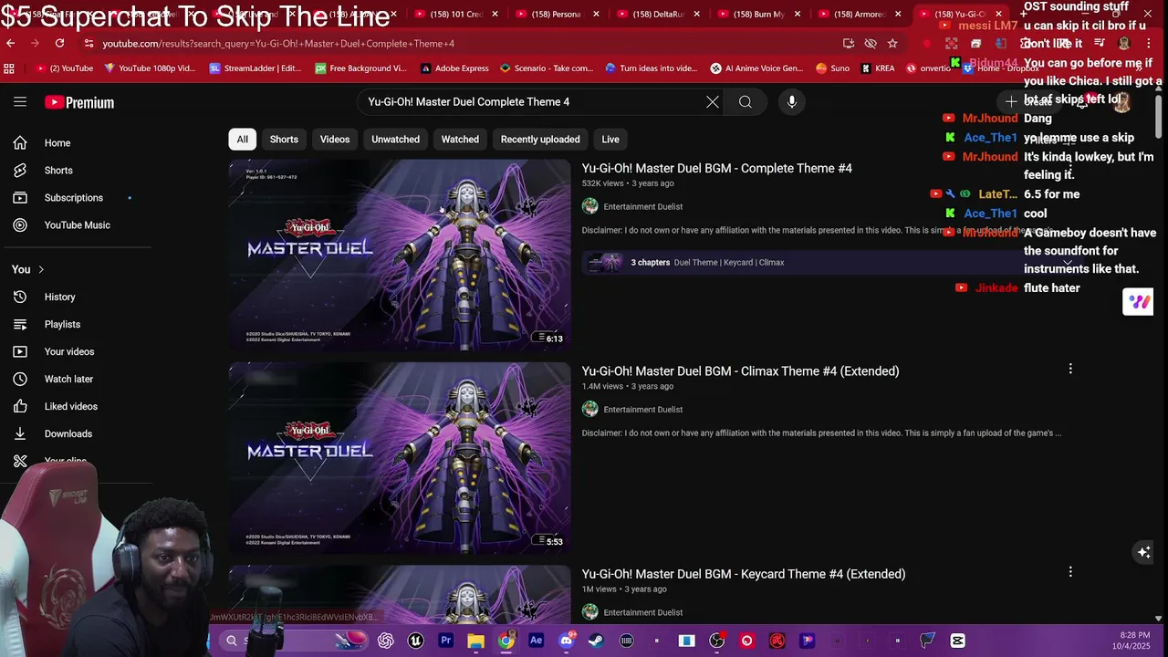Viewport: 1168px width, 657px height.
Task: Open Climax Theme #4 (Extended) video title
Action: (x=741, y=371)
